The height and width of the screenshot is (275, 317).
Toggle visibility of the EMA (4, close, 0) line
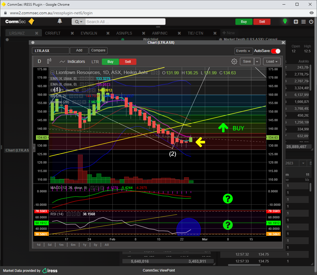[x=82, y=79]
